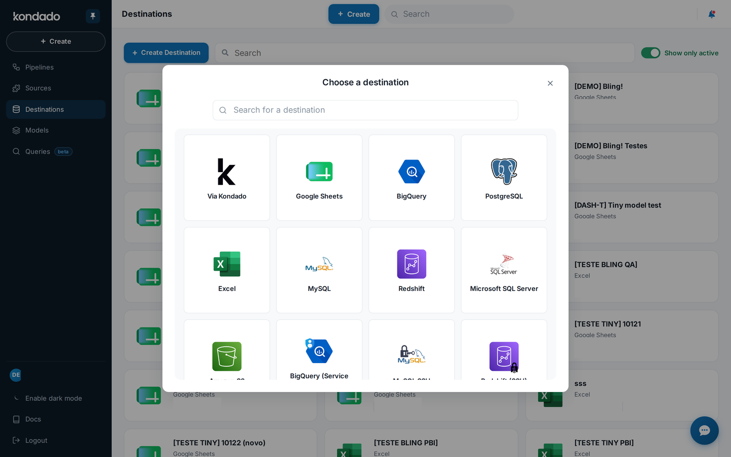Click the Create Destination button
Image resolution: width=731 pixels, height=457 pixels.
(x=166, y=53)
